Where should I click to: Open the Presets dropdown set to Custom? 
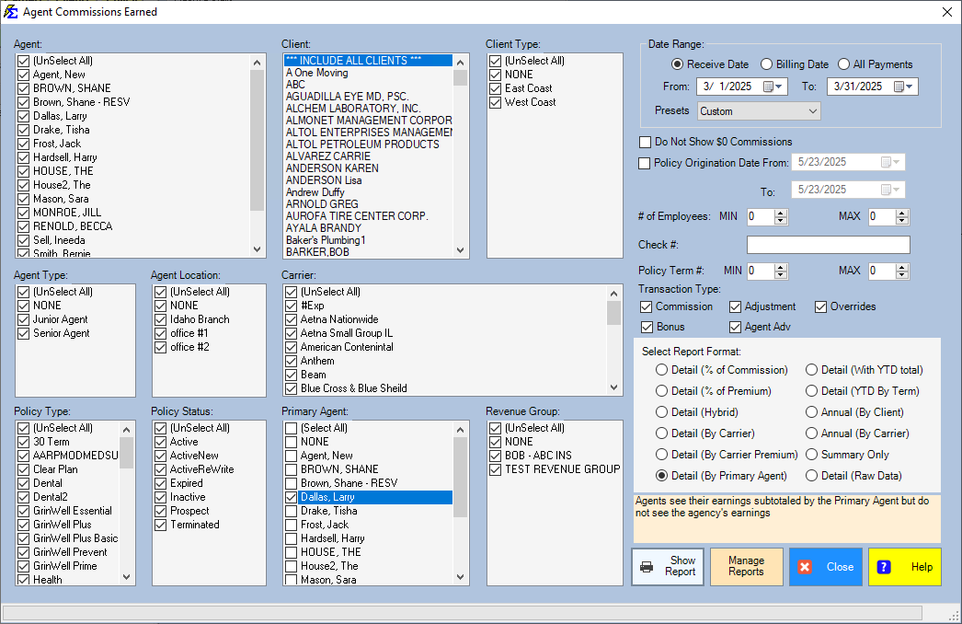(x=811, y=110)
